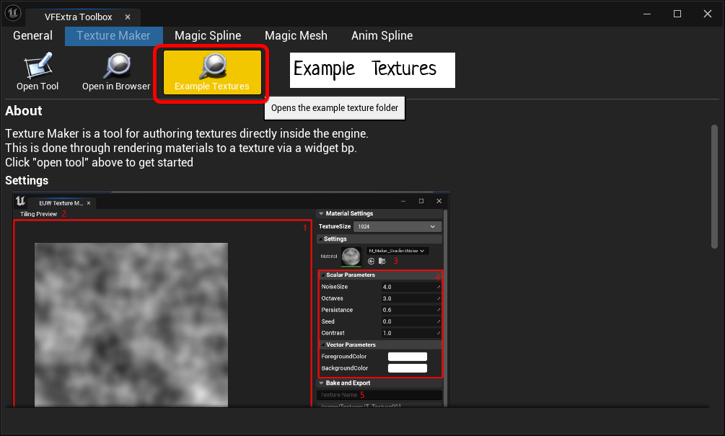Click the BackgroundColor label

point(345,368)
